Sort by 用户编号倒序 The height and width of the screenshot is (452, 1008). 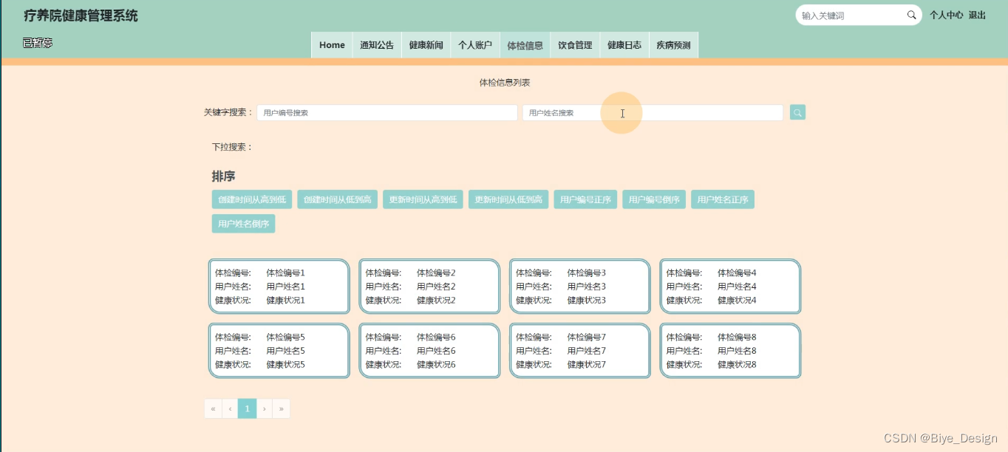coord(654,199)
